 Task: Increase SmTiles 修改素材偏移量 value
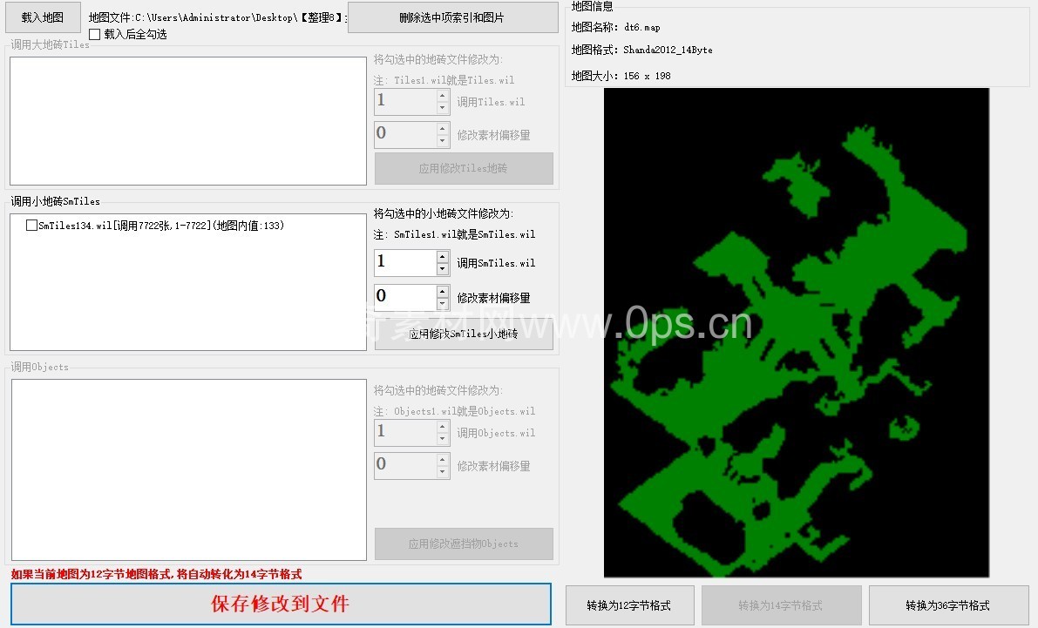coord(443,292)
